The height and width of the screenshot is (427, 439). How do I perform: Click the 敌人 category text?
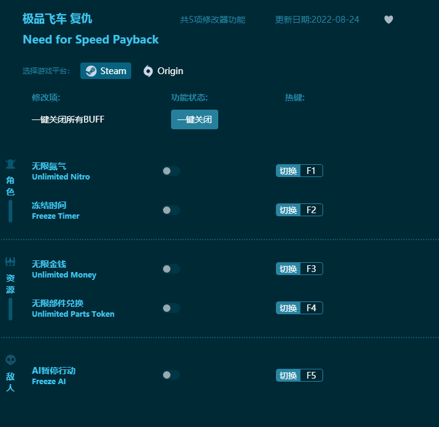pos(10,382)
